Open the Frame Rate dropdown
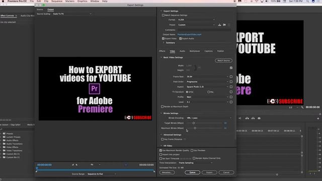 (x=207, y=76)
